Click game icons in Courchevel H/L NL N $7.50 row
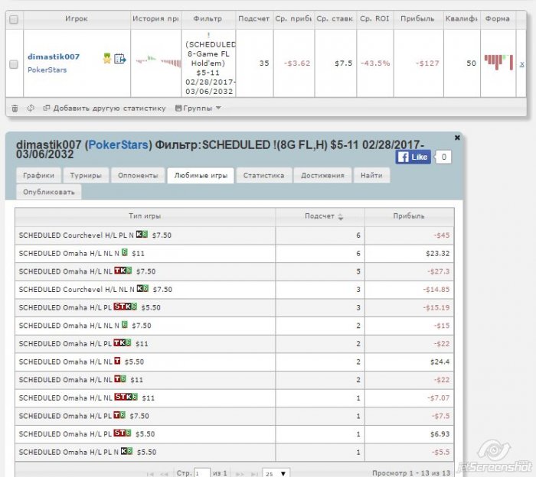This screenshot has height=477, width=536. point(142,289)
